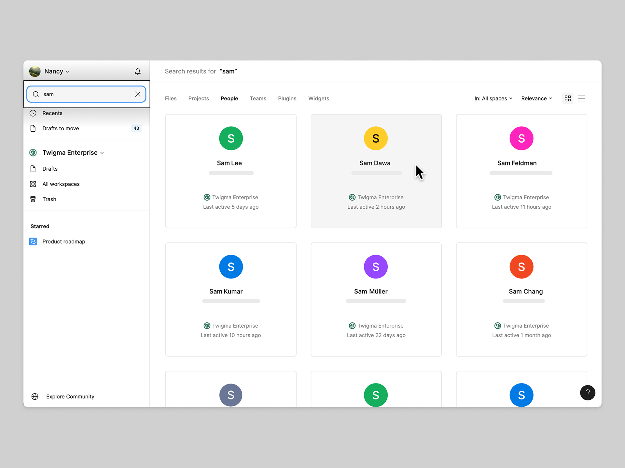Open All workspaces from sidebar
Viewport: 625px width, 468px height.
61,184
